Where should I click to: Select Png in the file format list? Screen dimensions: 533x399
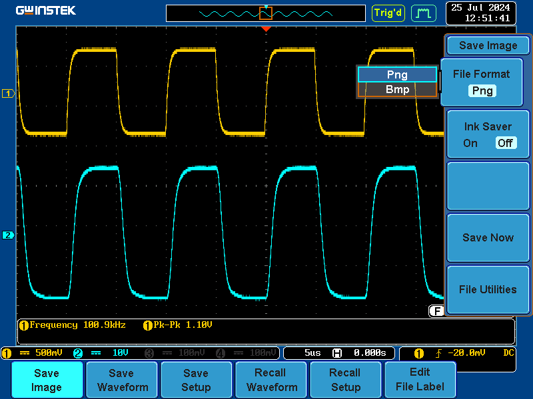point(397,74)
